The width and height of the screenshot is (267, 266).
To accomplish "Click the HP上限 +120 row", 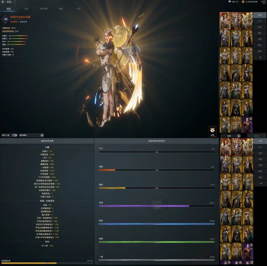I will [47, 246].
